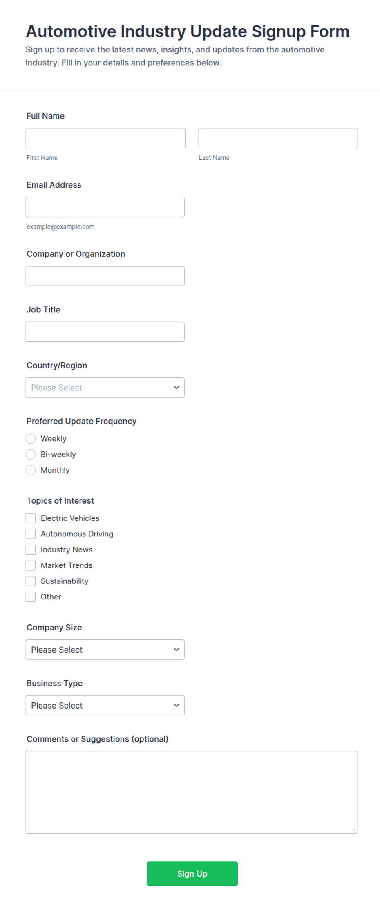The height and width of the screenshot is (906, 380).
Task: Click the Job Title text box
Action: [105, 332]
